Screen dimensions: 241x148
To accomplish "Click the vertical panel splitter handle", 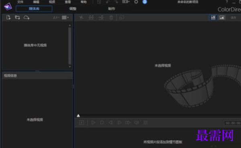I will 74,87.
